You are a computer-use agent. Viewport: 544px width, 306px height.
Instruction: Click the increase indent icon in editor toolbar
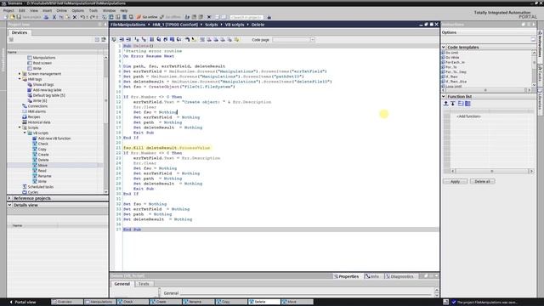click(x=122, y=40)
